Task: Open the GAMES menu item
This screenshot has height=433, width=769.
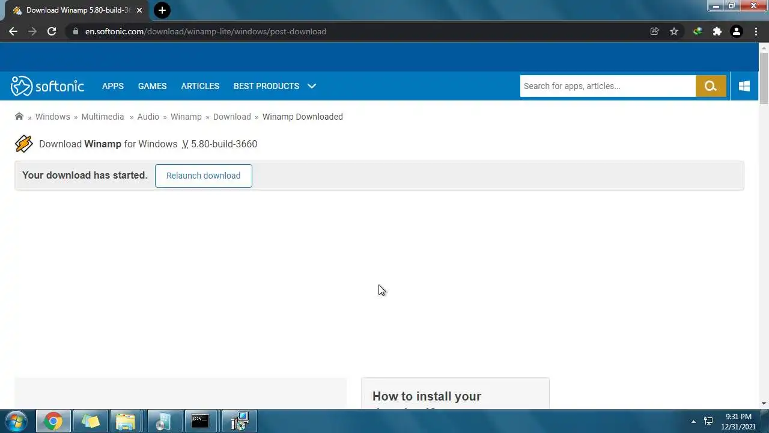Action: 153,86
